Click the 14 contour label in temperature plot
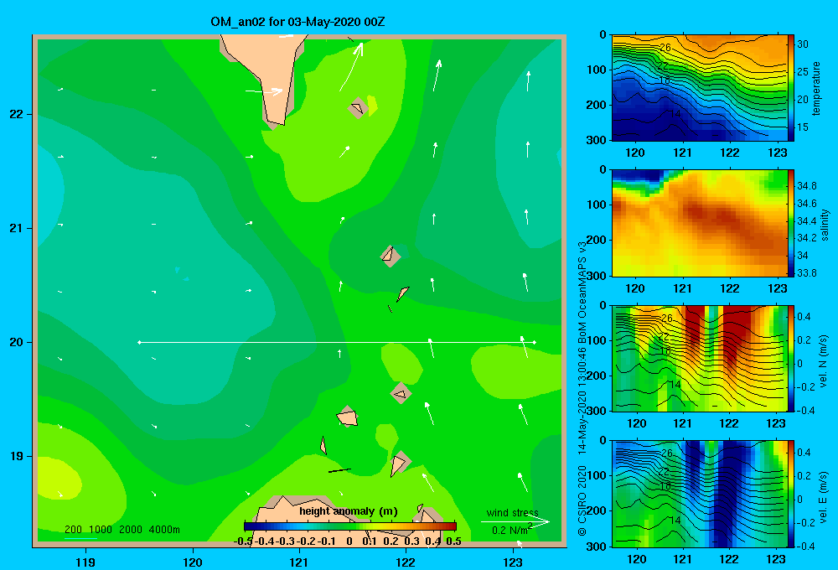Viewport: 838px width, 570px height. pyautogui.click(x=675, y=114)
